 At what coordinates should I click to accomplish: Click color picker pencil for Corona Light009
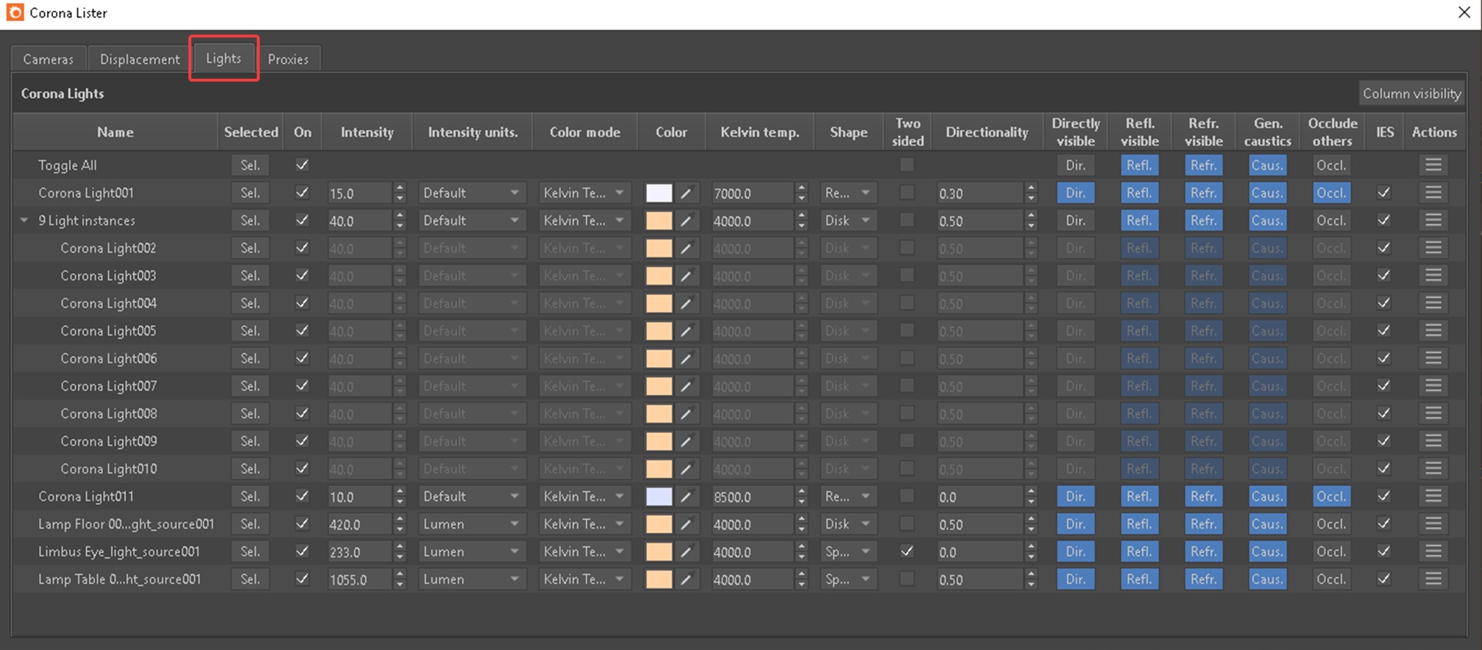[x=686, y=441]
